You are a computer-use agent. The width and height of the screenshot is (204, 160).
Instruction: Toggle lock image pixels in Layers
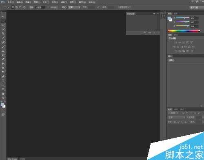[x=178, y=122]
